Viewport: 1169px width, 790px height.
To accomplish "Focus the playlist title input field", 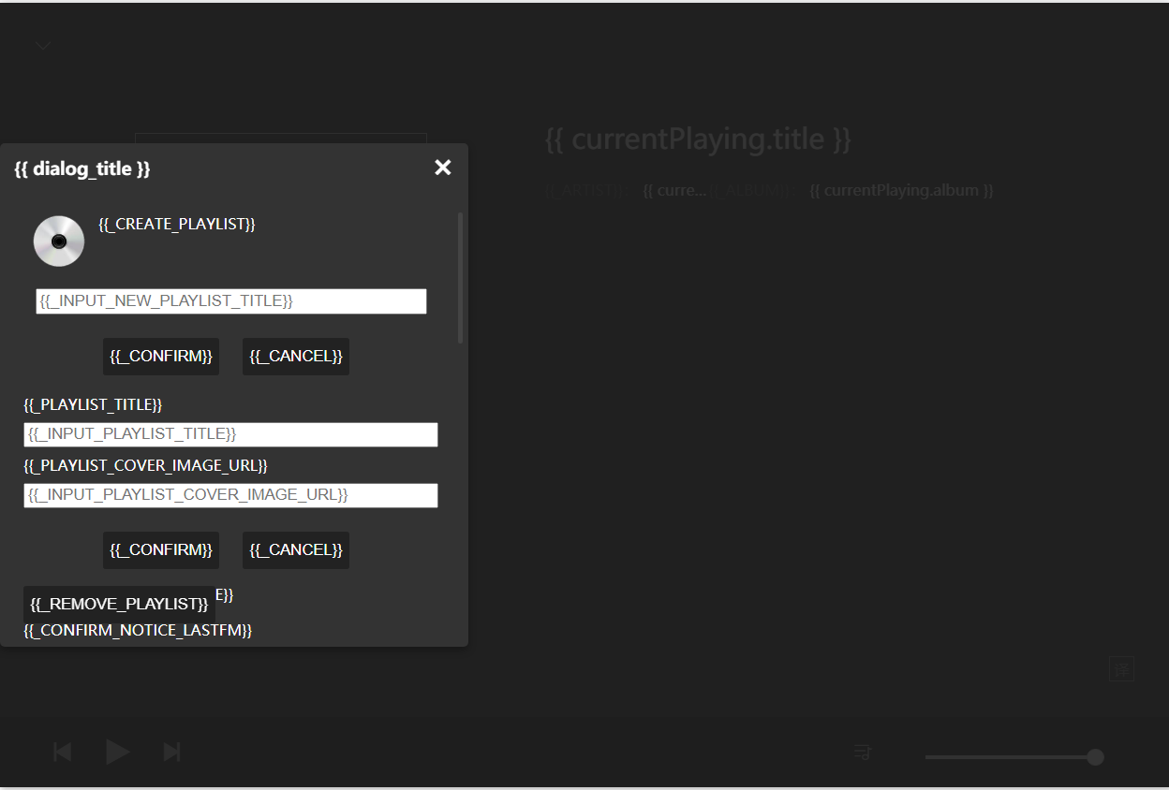I will tap(230, 434).
